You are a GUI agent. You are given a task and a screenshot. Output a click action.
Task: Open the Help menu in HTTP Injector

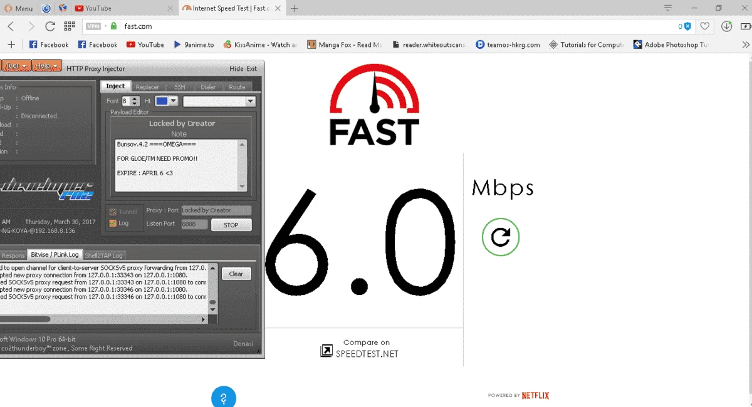point(47,66)
